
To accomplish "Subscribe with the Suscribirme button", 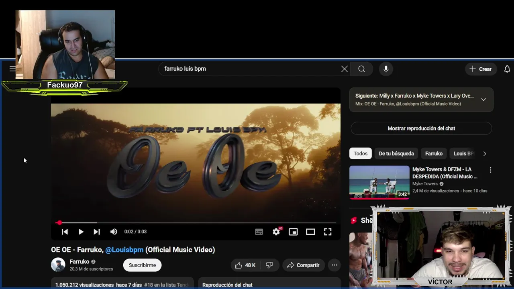I will 142,265.
